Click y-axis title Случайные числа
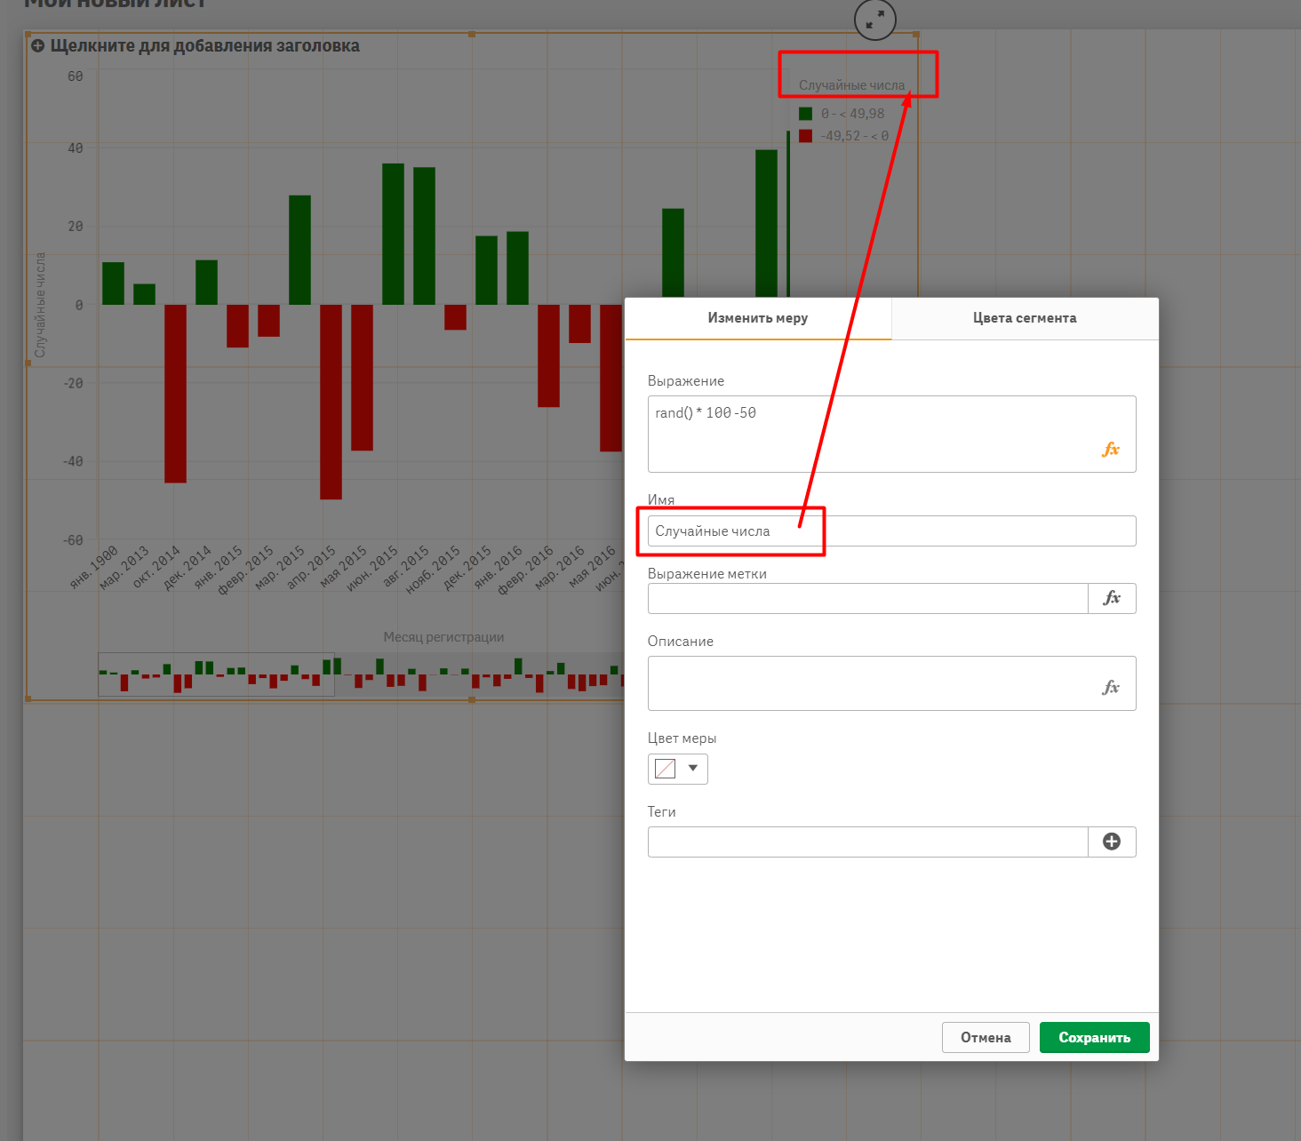 click(x=40, y=305)
